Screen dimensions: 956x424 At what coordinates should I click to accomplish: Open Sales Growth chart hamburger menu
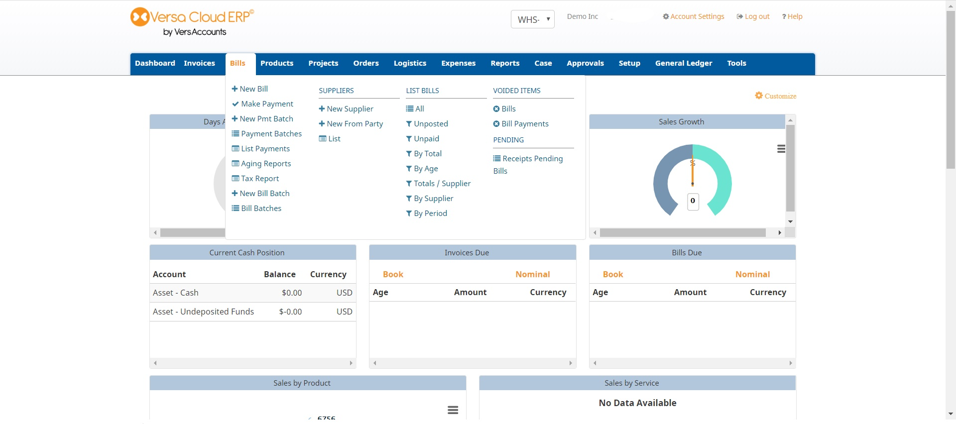781,149
